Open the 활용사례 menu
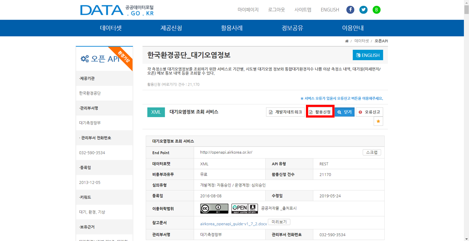This screenshot has width=469, height=241. pyautogui.click(x=232, y=28)
